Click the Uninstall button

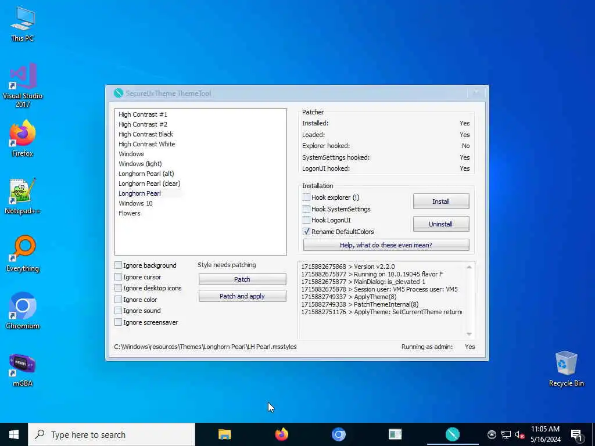click(441, 224)
